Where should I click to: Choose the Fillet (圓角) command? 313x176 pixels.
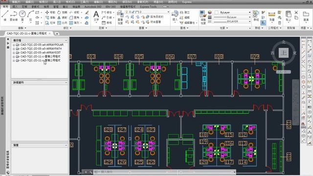74,18
